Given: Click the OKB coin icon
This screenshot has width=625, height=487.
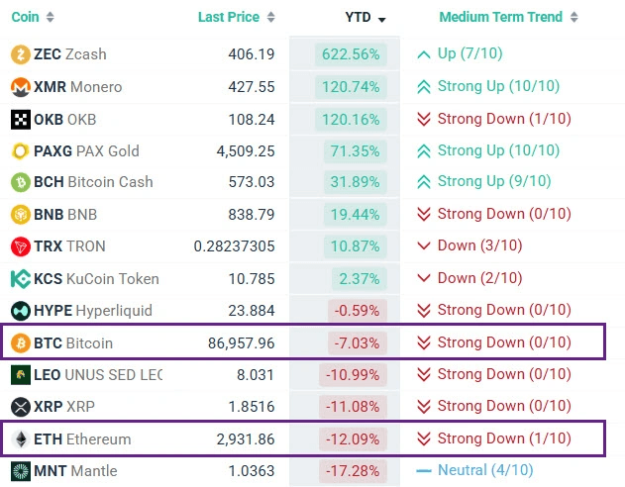Looking at the screenshot, I should click(21, 119).
